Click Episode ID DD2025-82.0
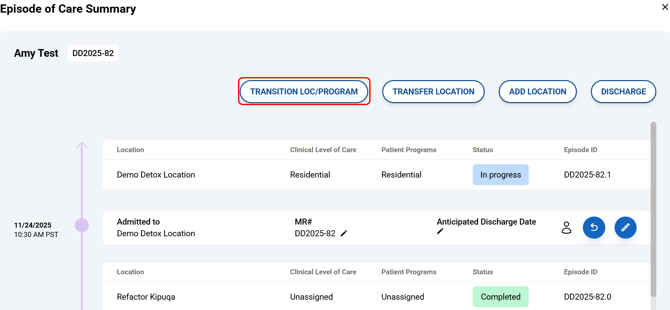Image resolution: width=670 pixels, height=310 pixels. (x=587, y=297)
